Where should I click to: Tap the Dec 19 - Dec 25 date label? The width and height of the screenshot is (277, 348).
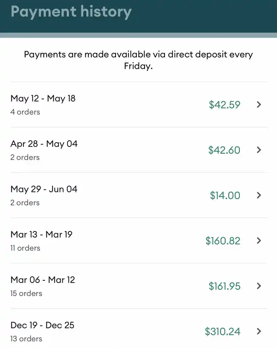(x=42, y=325)
